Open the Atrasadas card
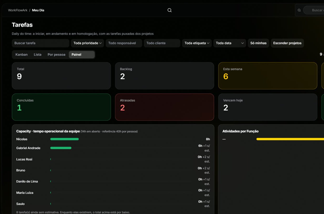 165,107
